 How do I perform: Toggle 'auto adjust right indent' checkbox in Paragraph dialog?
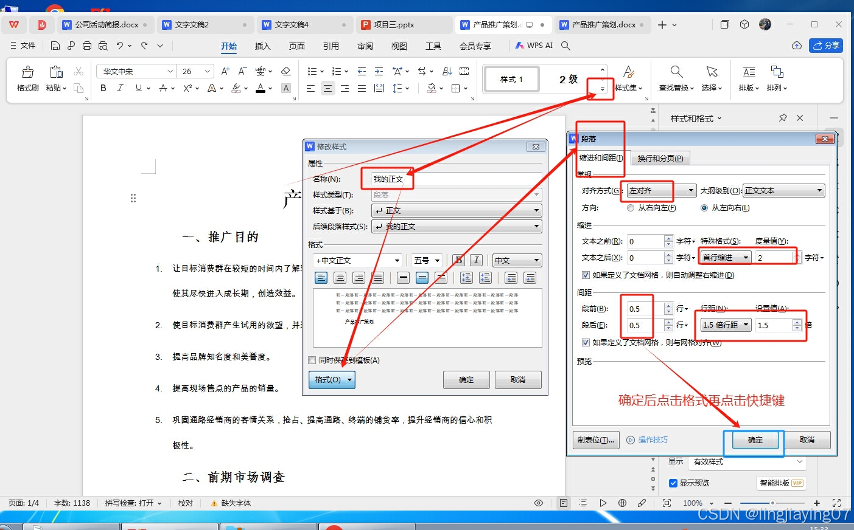click(586, 275)
